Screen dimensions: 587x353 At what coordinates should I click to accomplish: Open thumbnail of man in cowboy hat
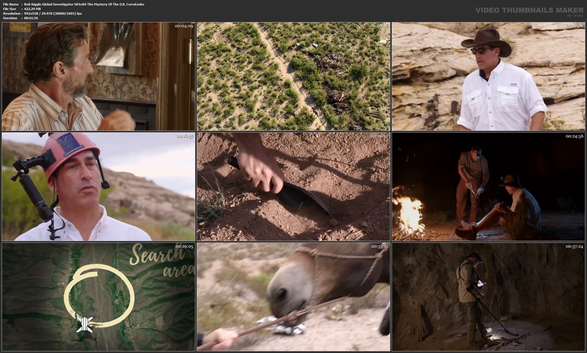[x=488, y=77]
